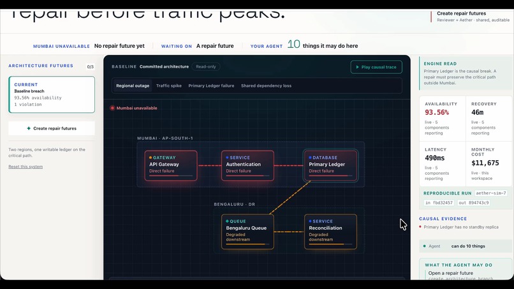The height and width of the screenshot is (289, 514).
Task: Click the 93.56% availability metric
Action: pyautogui.click(x=437, y=112)
